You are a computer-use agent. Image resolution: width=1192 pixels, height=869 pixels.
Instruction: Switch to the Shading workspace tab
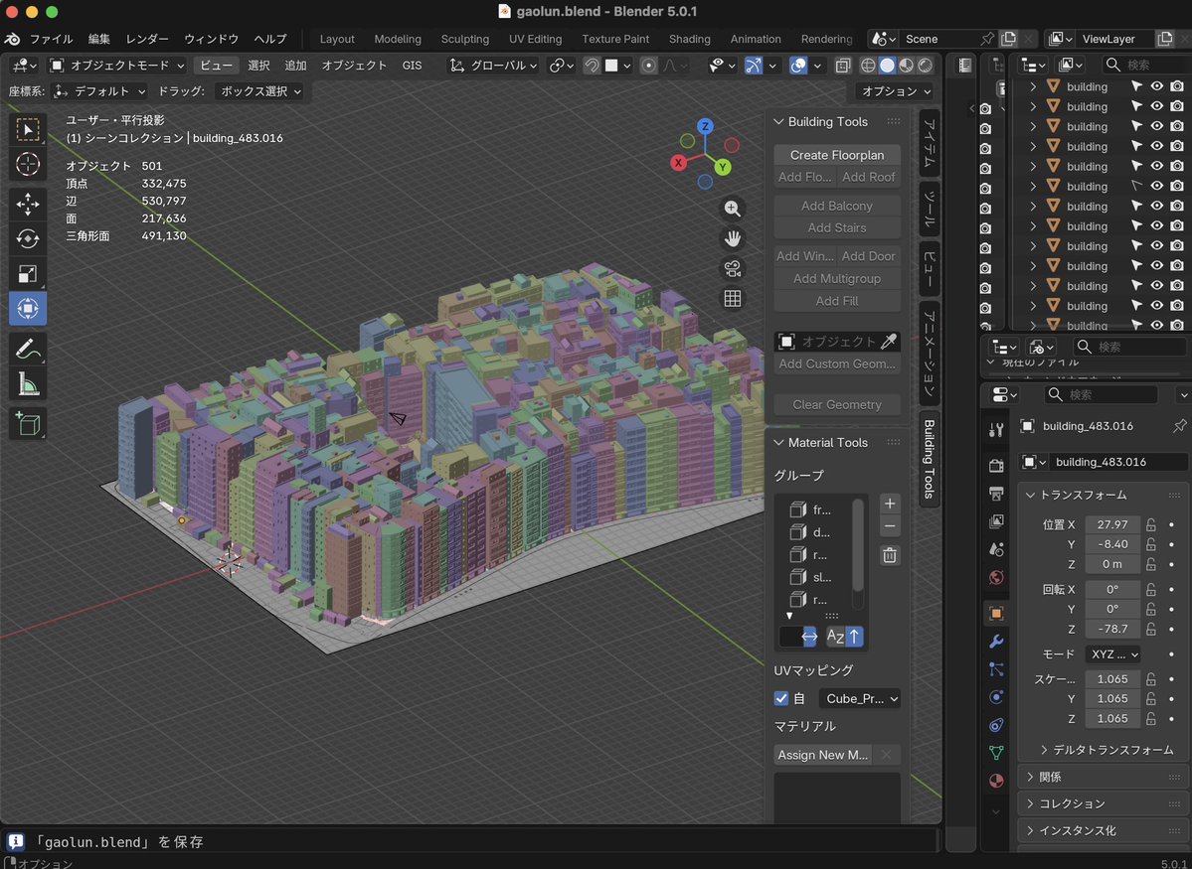(689, 39)
